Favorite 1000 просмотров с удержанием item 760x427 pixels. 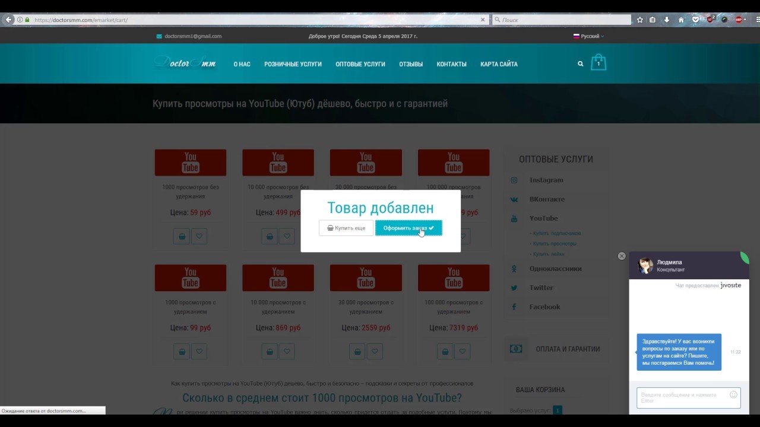[x=199, y=351]
